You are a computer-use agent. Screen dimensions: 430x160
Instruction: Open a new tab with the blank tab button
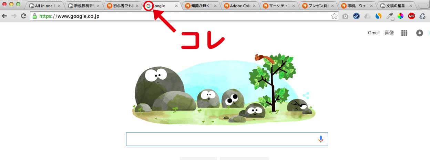point(423,6)
